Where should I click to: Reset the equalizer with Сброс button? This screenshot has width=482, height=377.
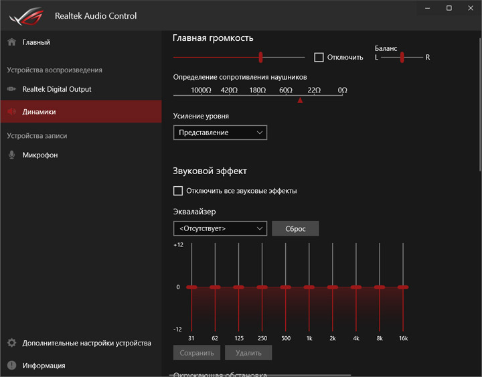295,228
